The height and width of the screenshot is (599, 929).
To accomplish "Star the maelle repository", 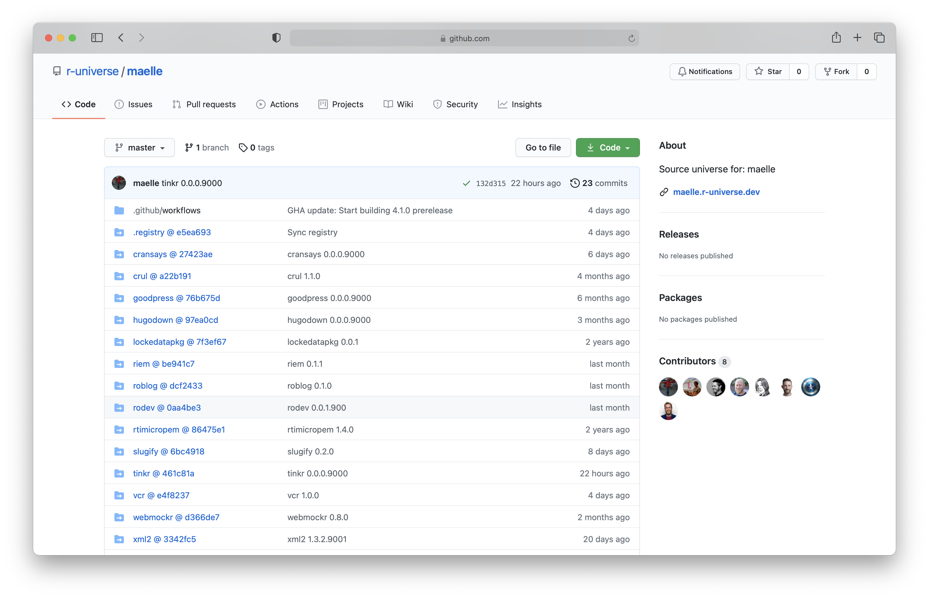I will click(768, 72).
